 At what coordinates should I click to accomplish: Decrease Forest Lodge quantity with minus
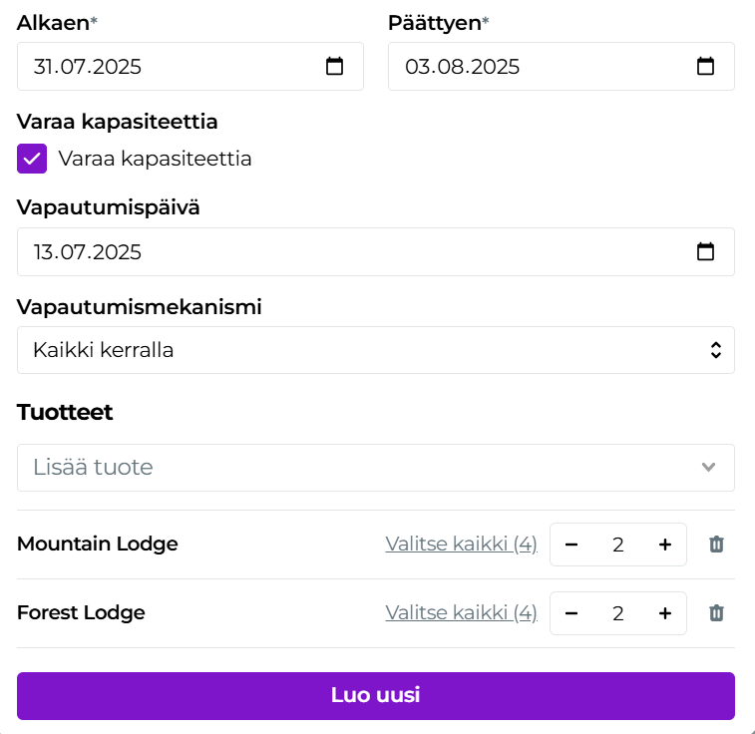coord(571,613)
